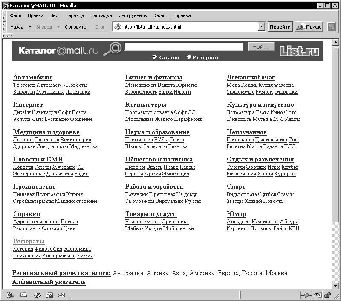Collapse the menu bar grippy handle

click(4, 15)
